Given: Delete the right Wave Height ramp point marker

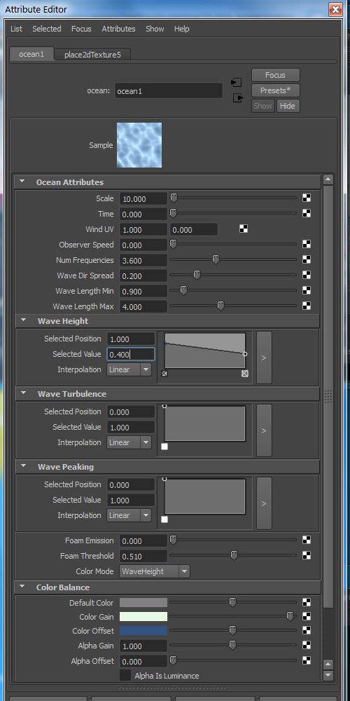Looking at the screenshot, I should pos(244,374).
